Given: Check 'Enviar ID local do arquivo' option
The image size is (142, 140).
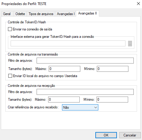Looking at the screenshot, I should [x=10, y=76].
